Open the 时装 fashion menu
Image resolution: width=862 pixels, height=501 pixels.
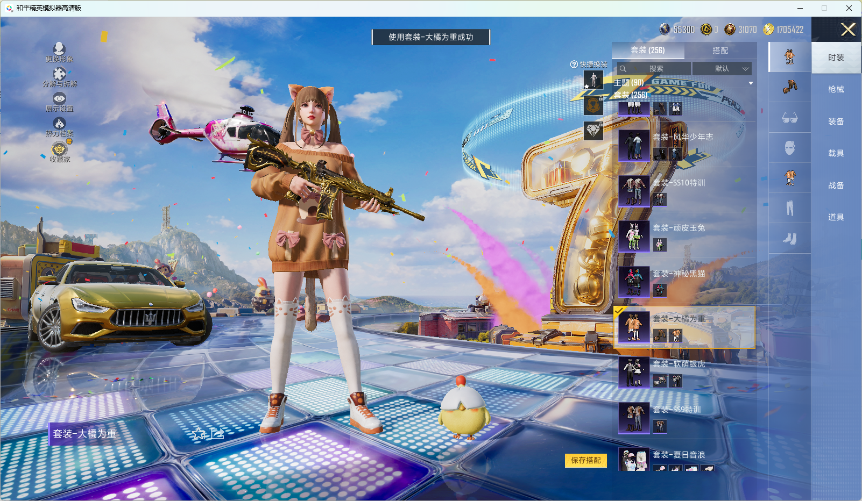pyautogui.click(x=836, y=58)
